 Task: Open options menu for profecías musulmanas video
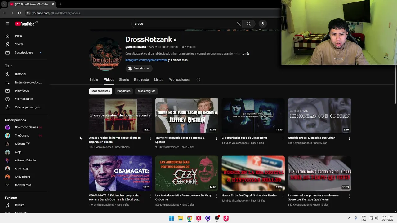[x=349, y=196]
